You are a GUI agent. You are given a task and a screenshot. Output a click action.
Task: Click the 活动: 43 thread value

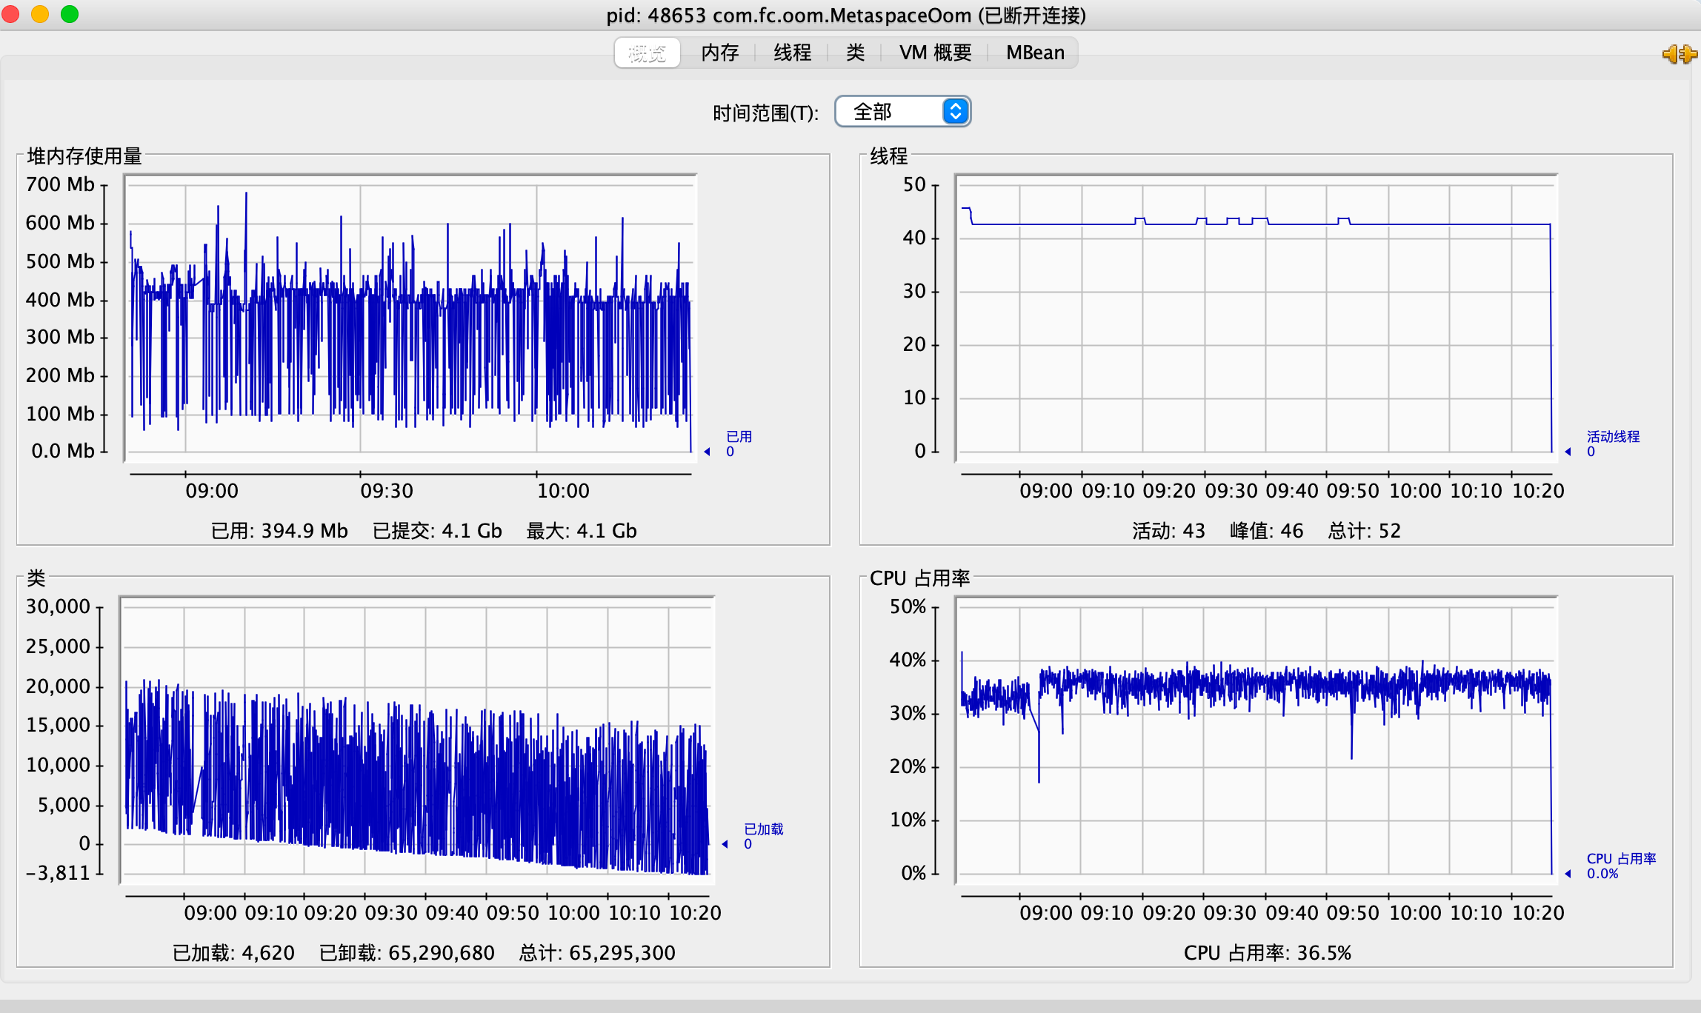tap(1168, 531)
